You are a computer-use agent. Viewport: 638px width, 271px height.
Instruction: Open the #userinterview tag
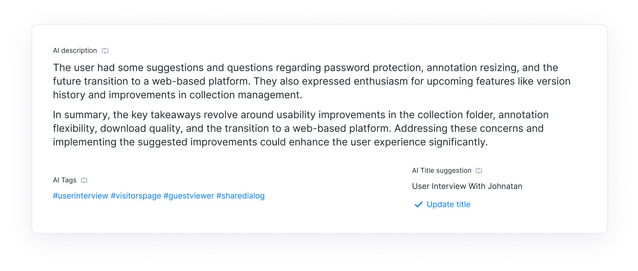point(80,196)
